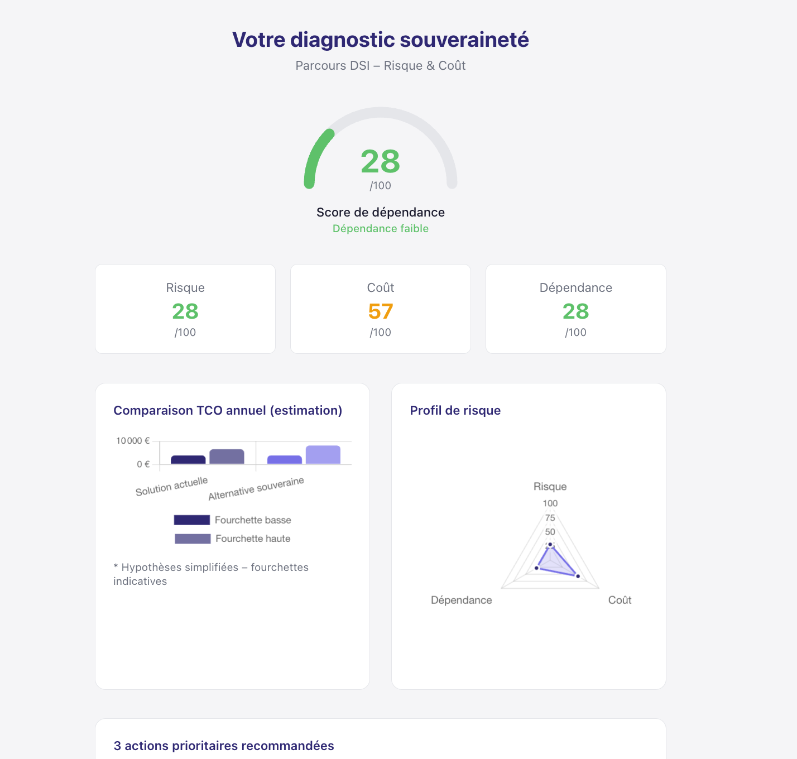Select the Risque score card

click(x=185, y=309)
